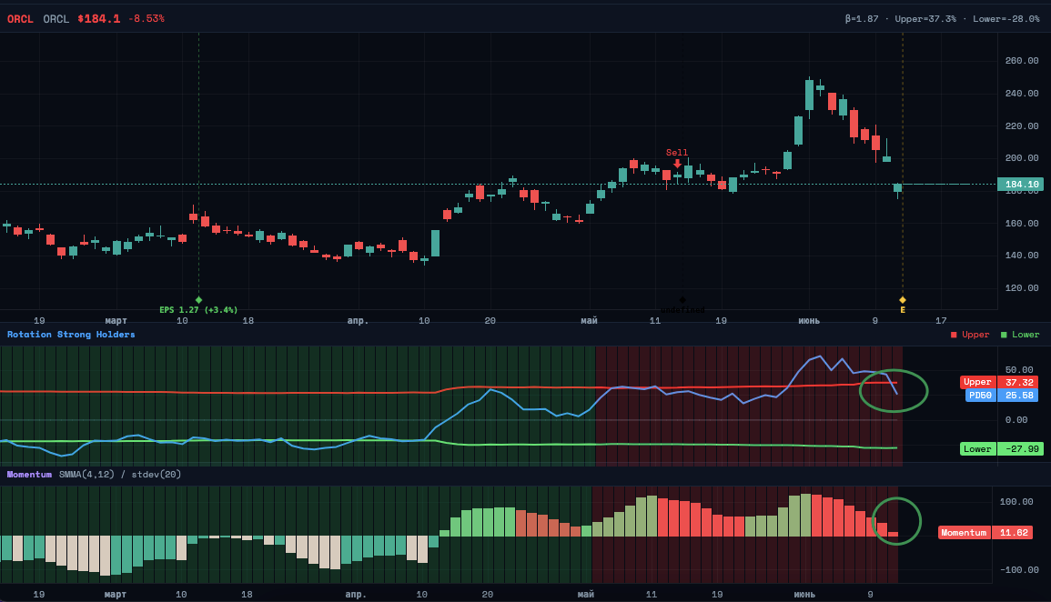
Task: Click the 160.00 price axis label
Action: coord(1022,224)
